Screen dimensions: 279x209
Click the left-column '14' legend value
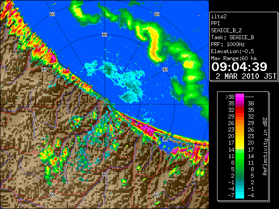(x=231, y=149)
